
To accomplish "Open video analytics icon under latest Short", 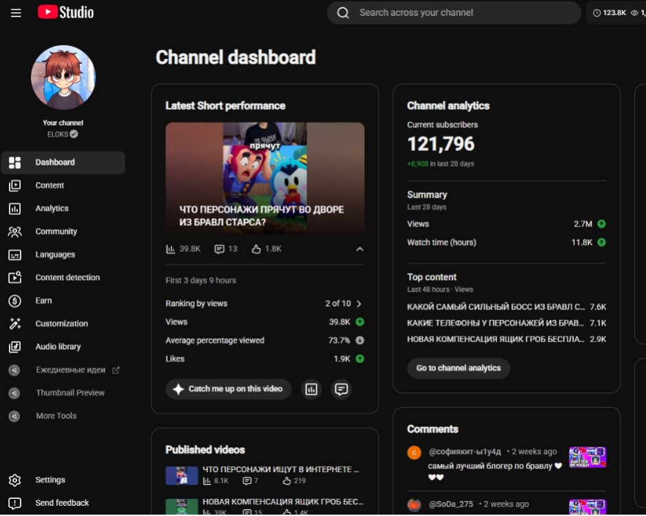I will tap(311, 389).
